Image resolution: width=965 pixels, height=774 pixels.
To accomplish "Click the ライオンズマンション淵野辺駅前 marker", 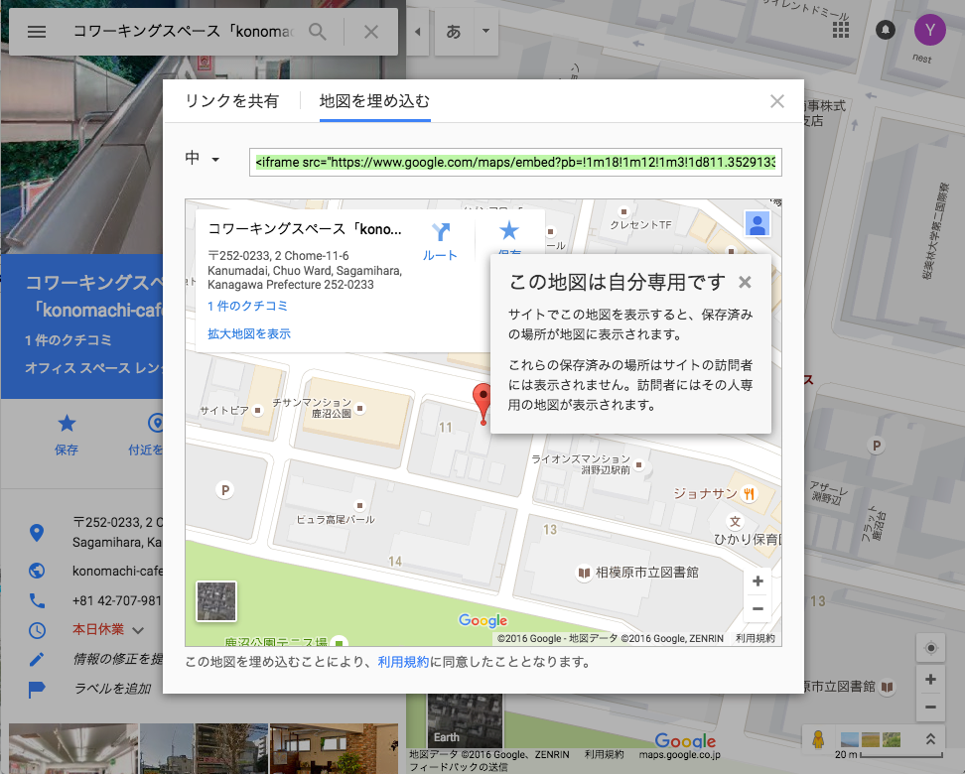I will tap(639, 464).
